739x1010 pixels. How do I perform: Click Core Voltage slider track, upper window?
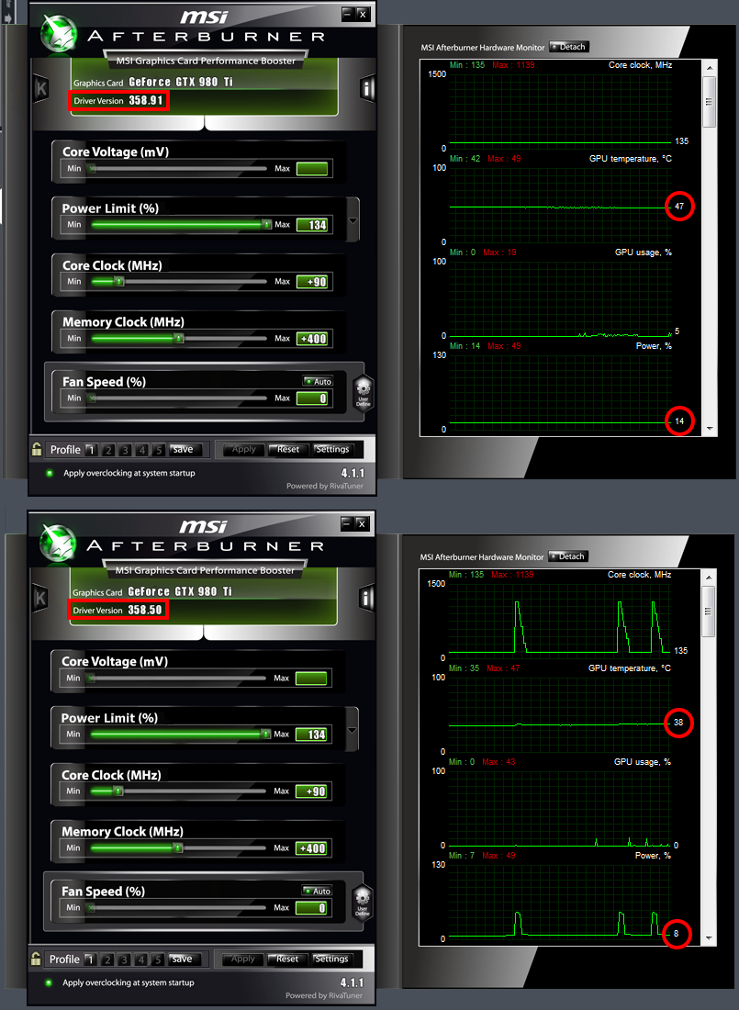click(177, 168)
